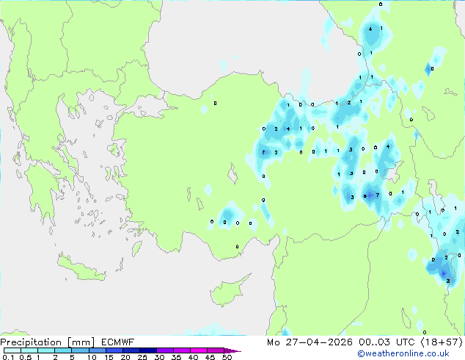
Task: Click the 0.1–0.5 mm palest legend swatch
Action: click(12, 350)
